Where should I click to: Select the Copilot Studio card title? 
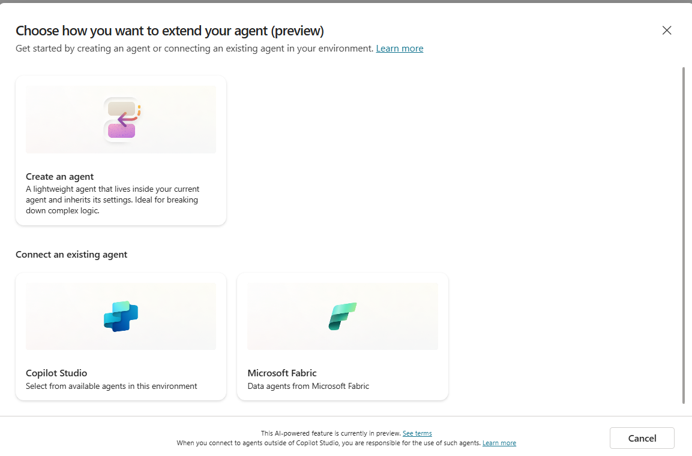tap(56, 373)
